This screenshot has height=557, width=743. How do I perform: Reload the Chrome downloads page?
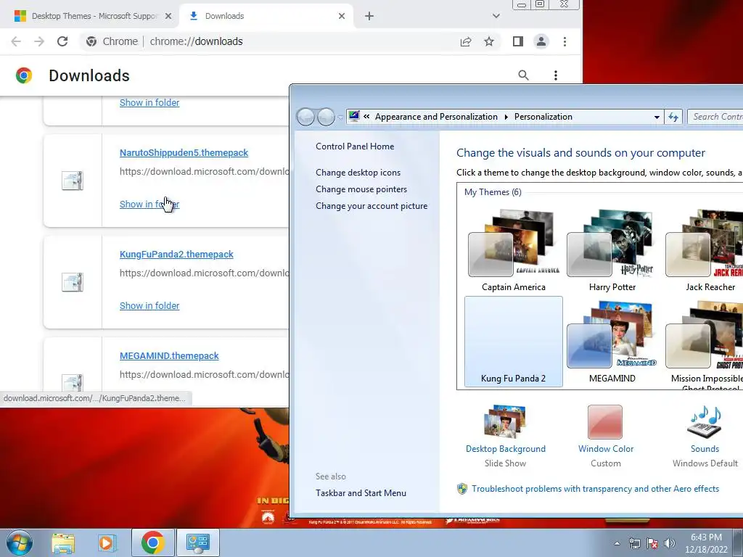(62, 41)
